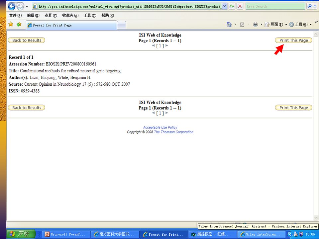This screenshot has height=239, width=319.
Task: Expand the Print options dropdown arrow
Action: click(261, 24)
